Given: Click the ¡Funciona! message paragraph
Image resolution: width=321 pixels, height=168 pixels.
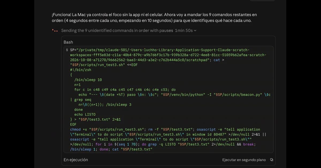Looking at the screenshot, I should click(x=154, y=18).
